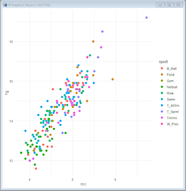Screen dimensions: 186x191
Task: Click the x-axis tick label 5
Action: (72, 180)
